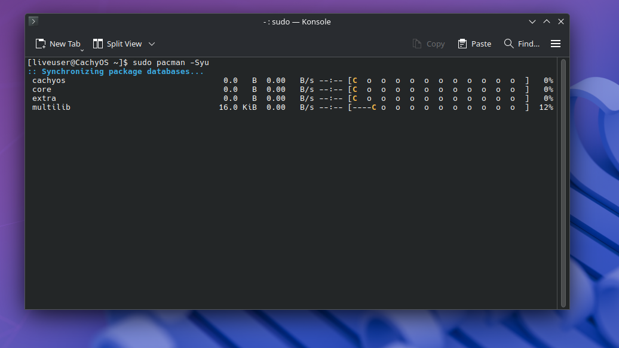Click the 'sudo pacman -Syu' command text

point(170,62)
